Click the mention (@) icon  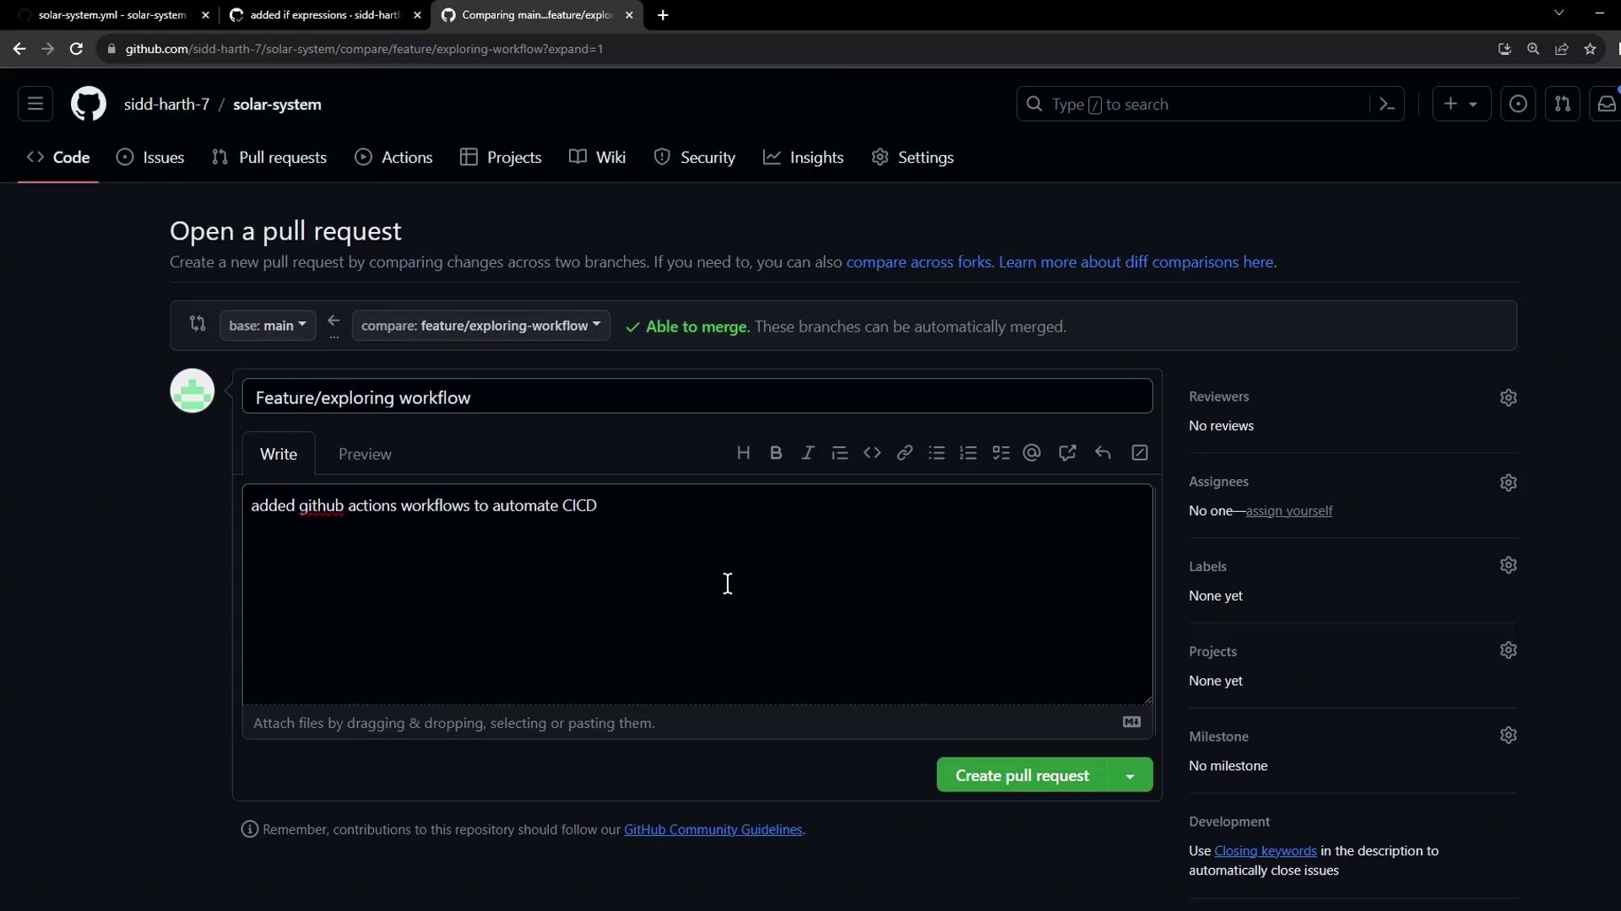(x=1032, y=453)
